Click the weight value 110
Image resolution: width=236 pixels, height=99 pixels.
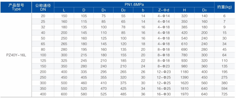pos(224,61)
